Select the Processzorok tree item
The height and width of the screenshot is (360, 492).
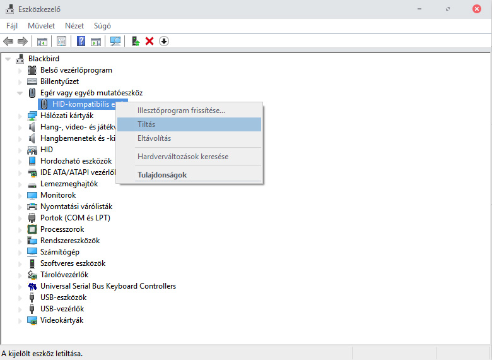[x=62, y=229]
